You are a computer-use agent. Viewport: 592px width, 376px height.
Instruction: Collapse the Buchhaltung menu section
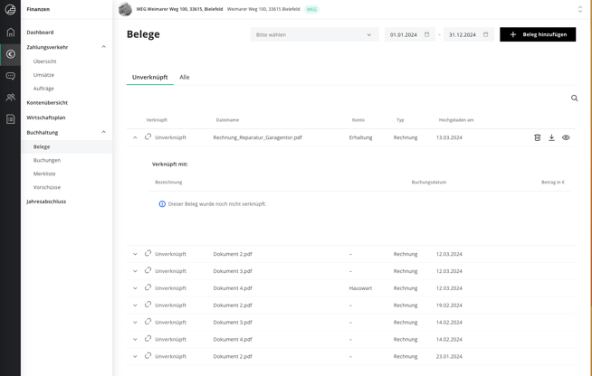click(103, 132)
